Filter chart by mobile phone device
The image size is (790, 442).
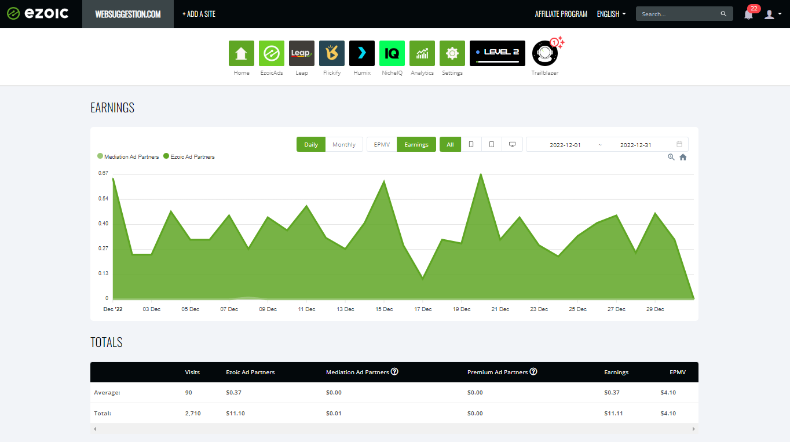pyautogui.click(x=471, y=144)
